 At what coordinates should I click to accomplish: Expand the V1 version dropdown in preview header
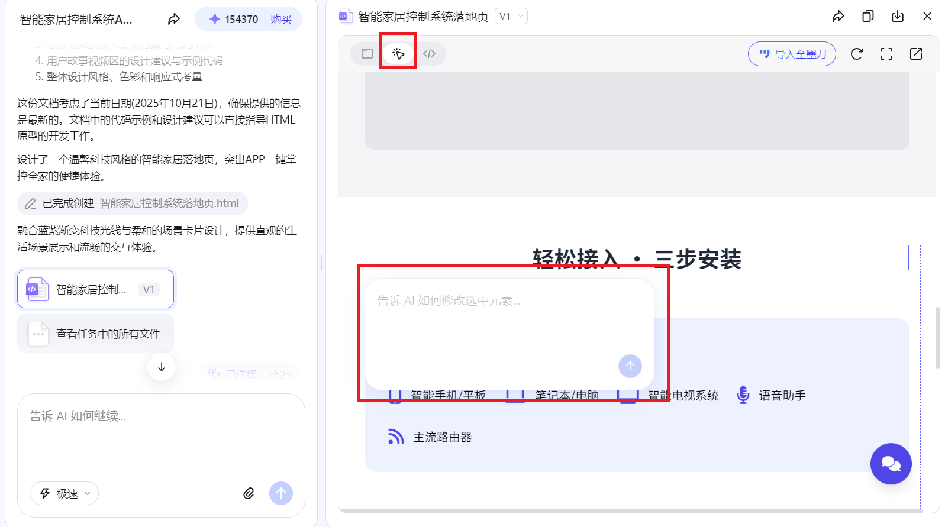coord(511,17)
